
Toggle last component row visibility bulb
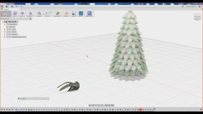pyautogui.click(x=7, y=37)
